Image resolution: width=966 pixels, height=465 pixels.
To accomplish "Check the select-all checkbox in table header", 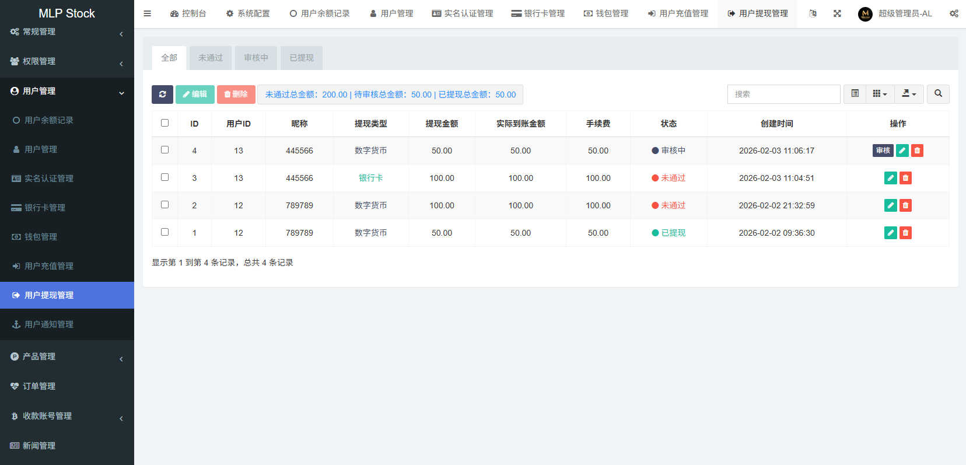I will (x=164, y=123).
